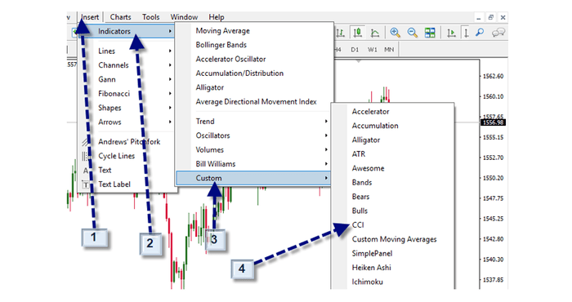Tile windows with the grid icon
Image resolution: width=572 pixels, height=302 pixels.
point(430,33)
